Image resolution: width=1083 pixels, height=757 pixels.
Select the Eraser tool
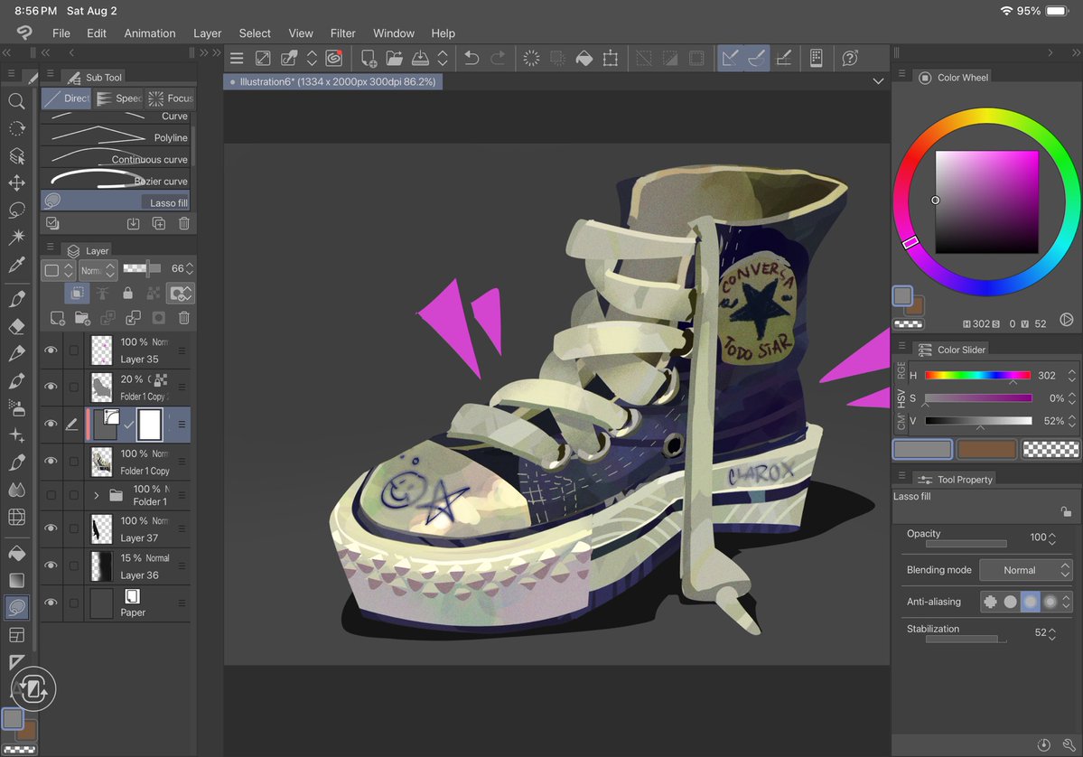tap(16, 326)
